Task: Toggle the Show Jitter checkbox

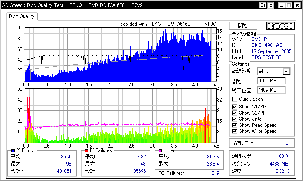Action: 234,119
